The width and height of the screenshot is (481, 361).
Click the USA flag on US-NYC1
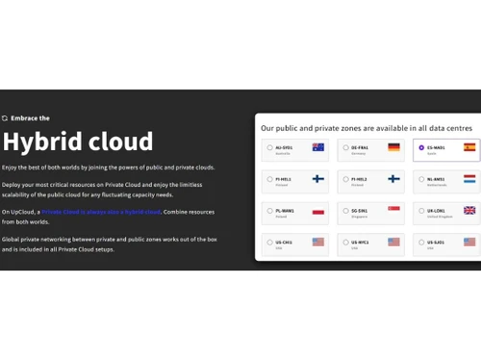(393, 242)
